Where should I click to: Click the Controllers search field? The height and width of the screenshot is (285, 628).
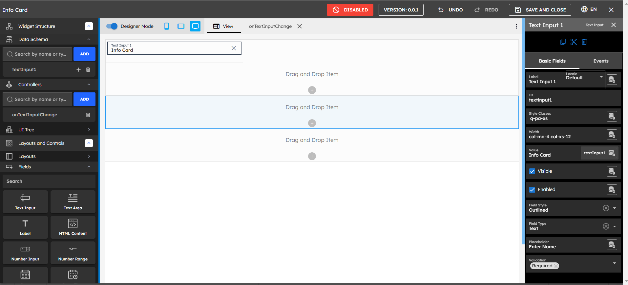click(x=38, y=99)
